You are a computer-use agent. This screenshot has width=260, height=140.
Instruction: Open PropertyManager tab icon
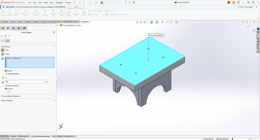[8, 29]
